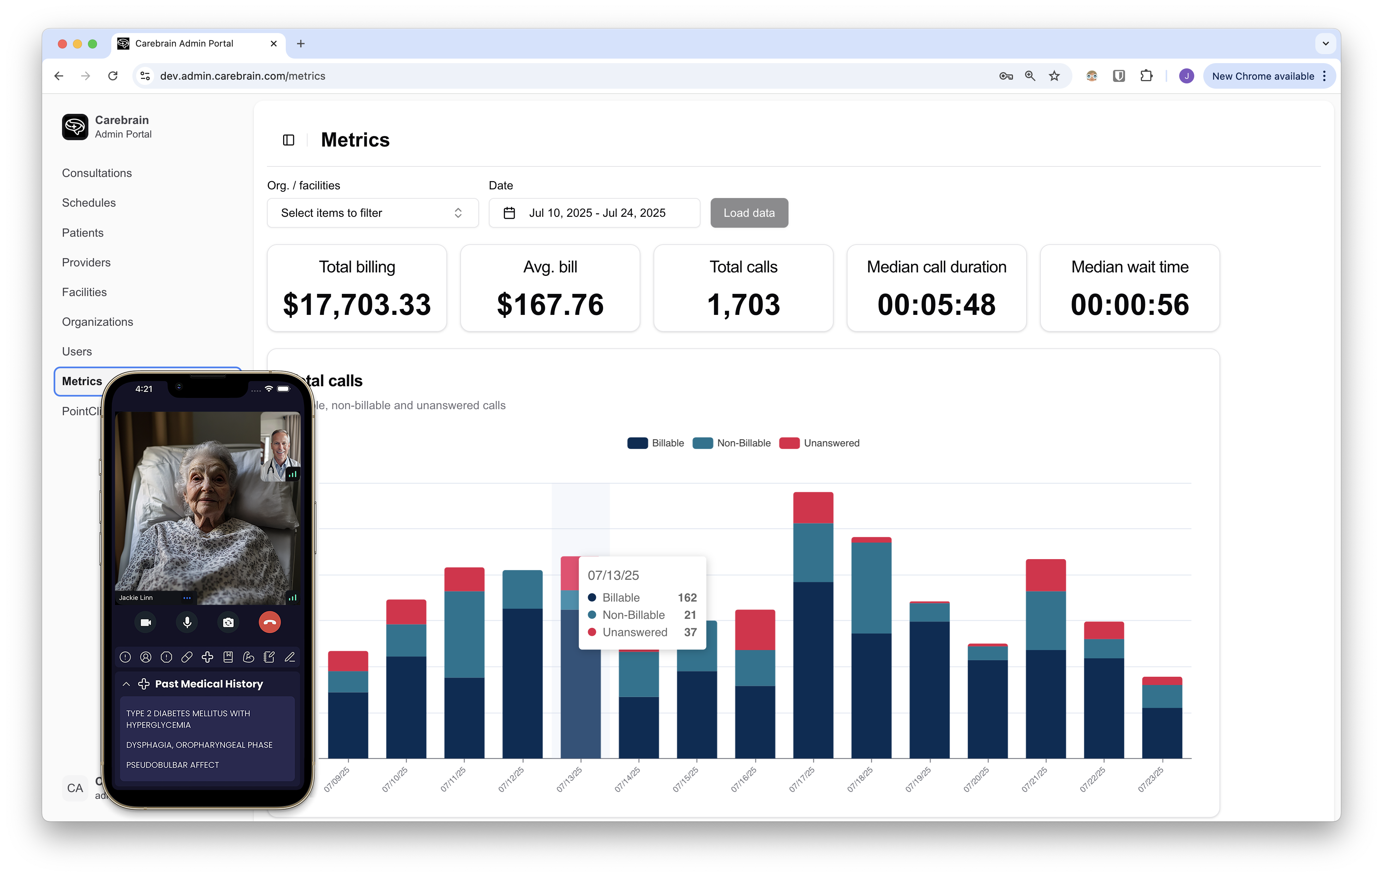The width and height of the screenshot is (1383, 877).
Task: Go to Patients in the sidebar
Action: pyautogui.click(x=83, y=233)
